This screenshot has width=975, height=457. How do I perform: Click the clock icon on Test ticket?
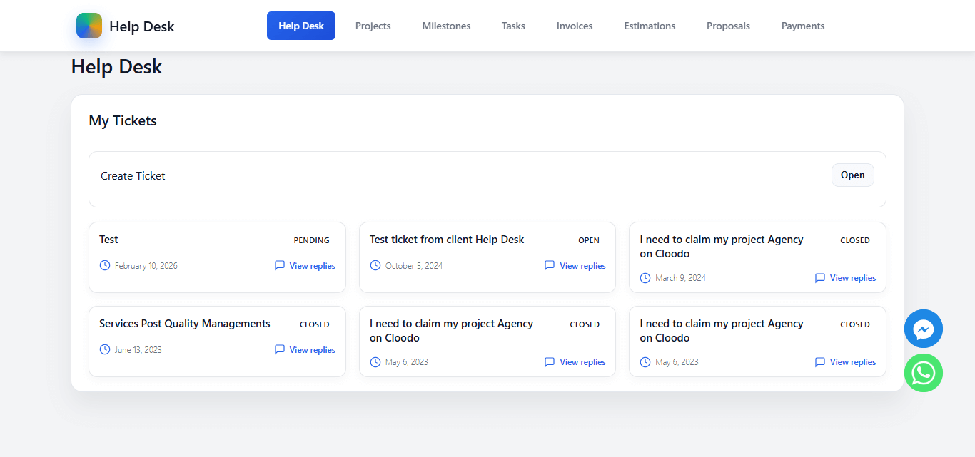coord(105,265)
